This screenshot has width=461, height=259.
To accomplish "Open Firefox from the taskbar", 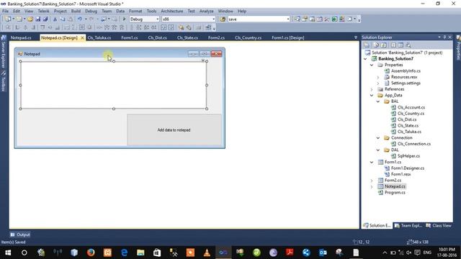I will 91,253.
